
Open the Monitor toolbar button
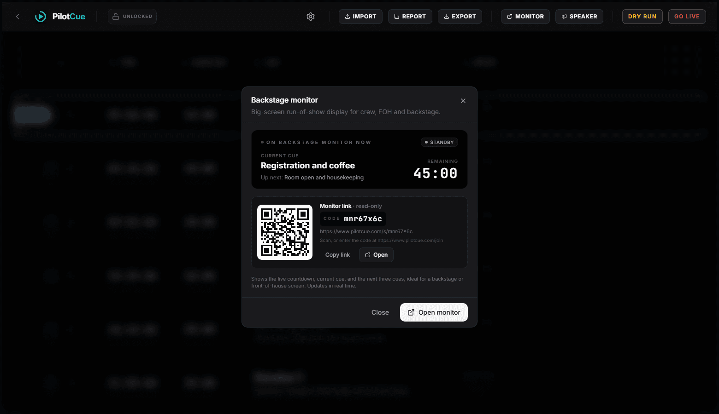[x=525, y=17]
